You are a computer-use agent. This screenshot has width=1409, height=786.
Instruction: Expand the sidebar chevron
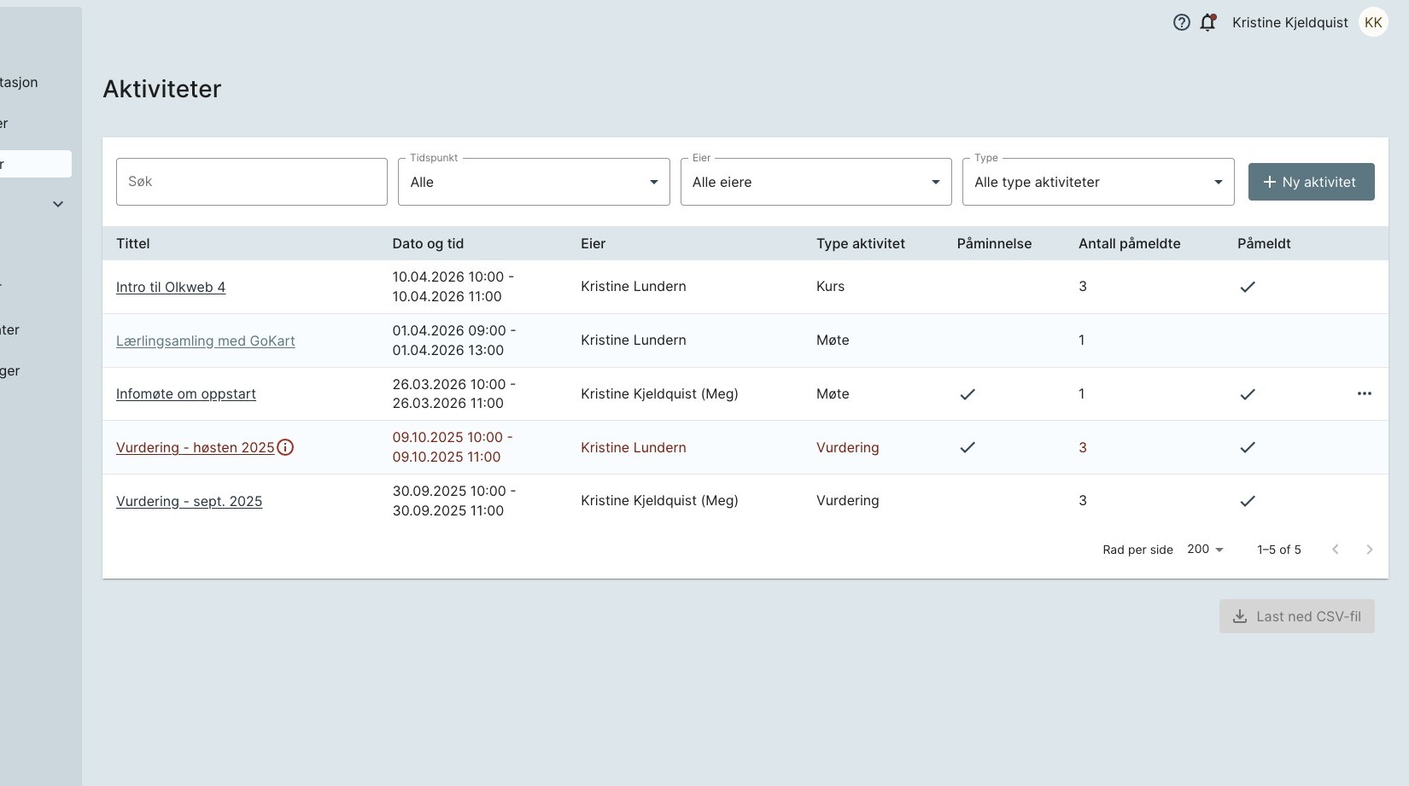[58, 204]
